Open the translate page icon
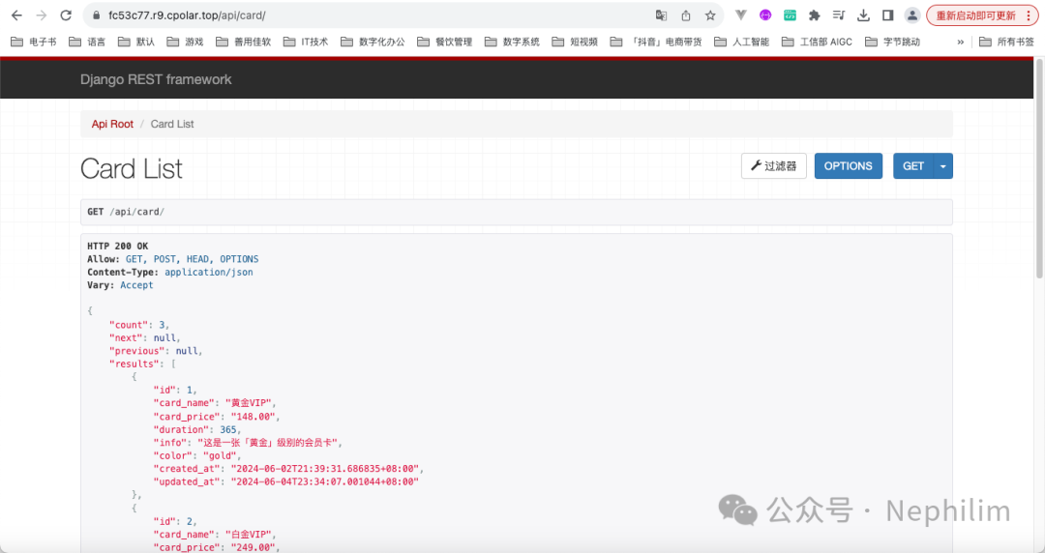The height and width of the screenshot is (553, 1045). [661, 15]
